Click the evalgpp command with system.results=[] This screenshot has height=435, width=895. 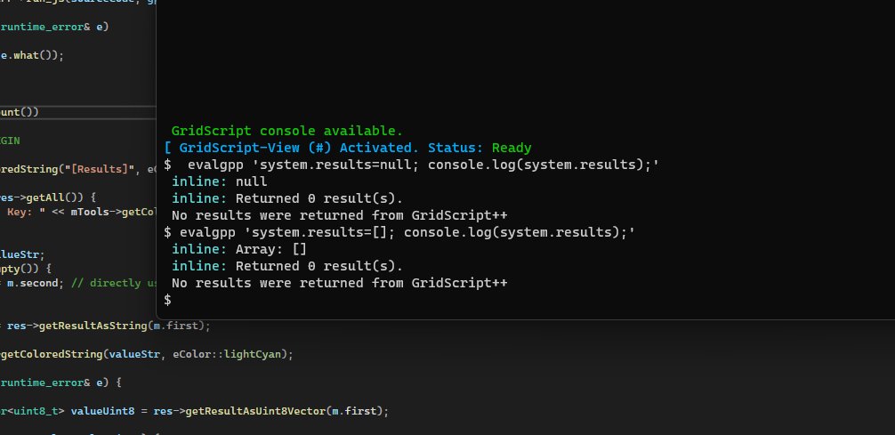tap(407, 232)
